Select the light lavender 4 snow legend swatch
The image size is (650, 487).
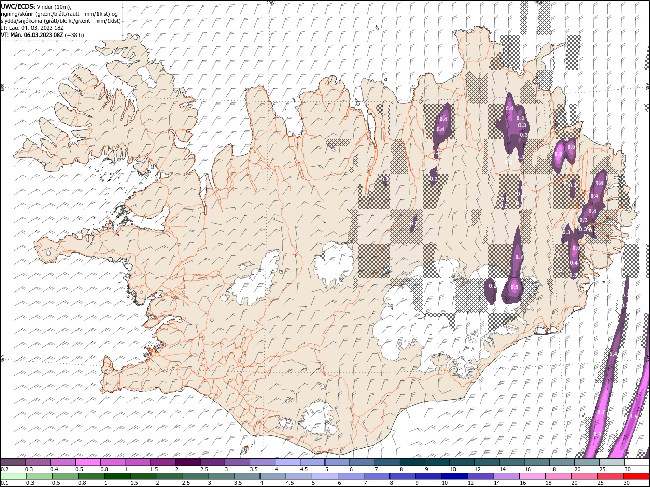pyautogui.click(x=287, y=462)
